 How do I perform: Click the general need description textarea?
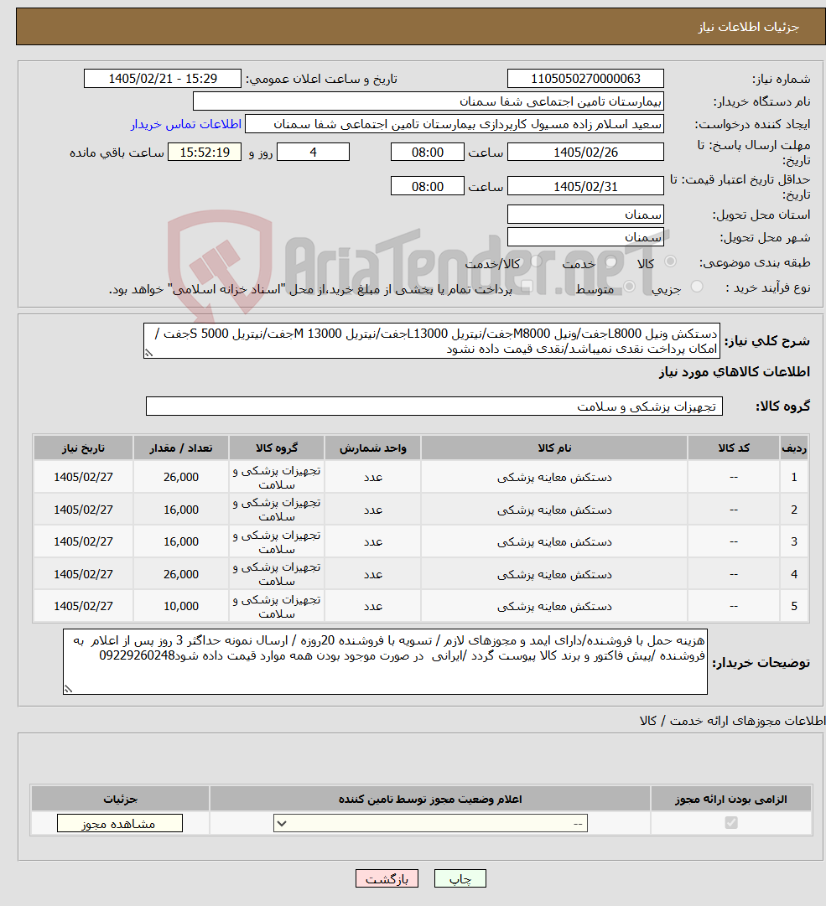point(432,341)
